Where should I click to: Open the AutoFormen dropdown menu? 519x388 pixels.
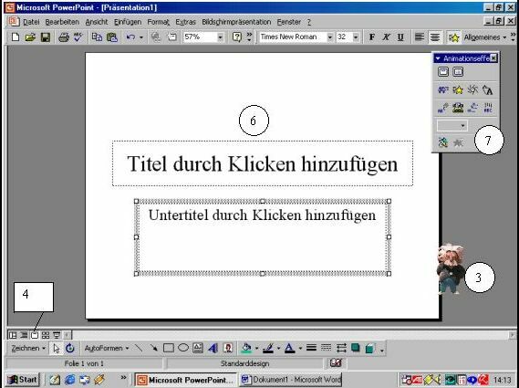click(x=106, y=348)
